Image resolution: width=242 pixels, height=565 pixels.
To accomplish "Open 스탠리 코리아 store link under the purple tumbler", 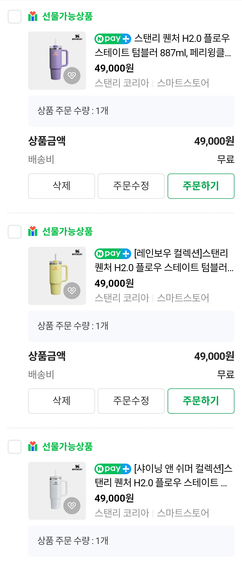I will [122, 83].
